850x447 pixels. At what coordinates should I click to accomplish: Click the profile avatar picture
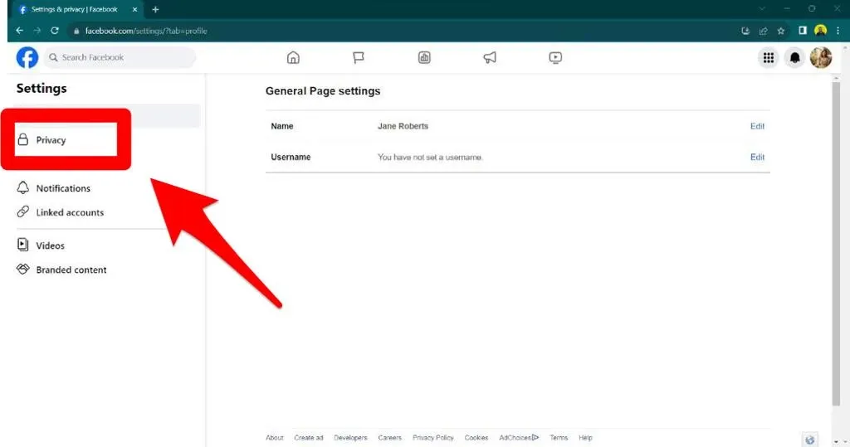click(x=820, y=58)
